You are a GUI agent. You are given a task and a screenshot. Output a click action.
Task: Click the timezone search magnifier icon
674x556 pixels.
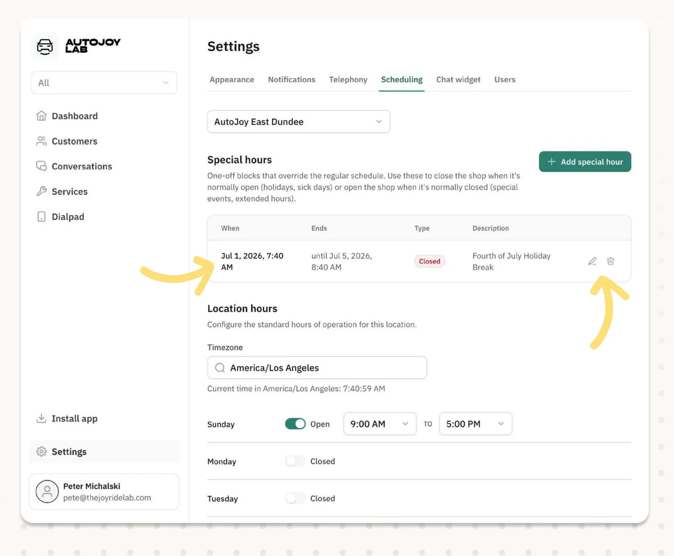pyautogui.click(x=220, y=368)
